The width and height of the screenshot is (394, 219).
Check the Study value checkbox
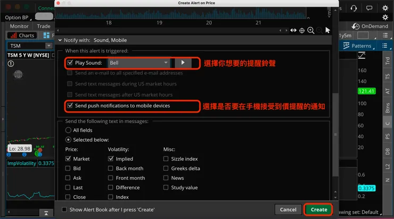point(166,187)
